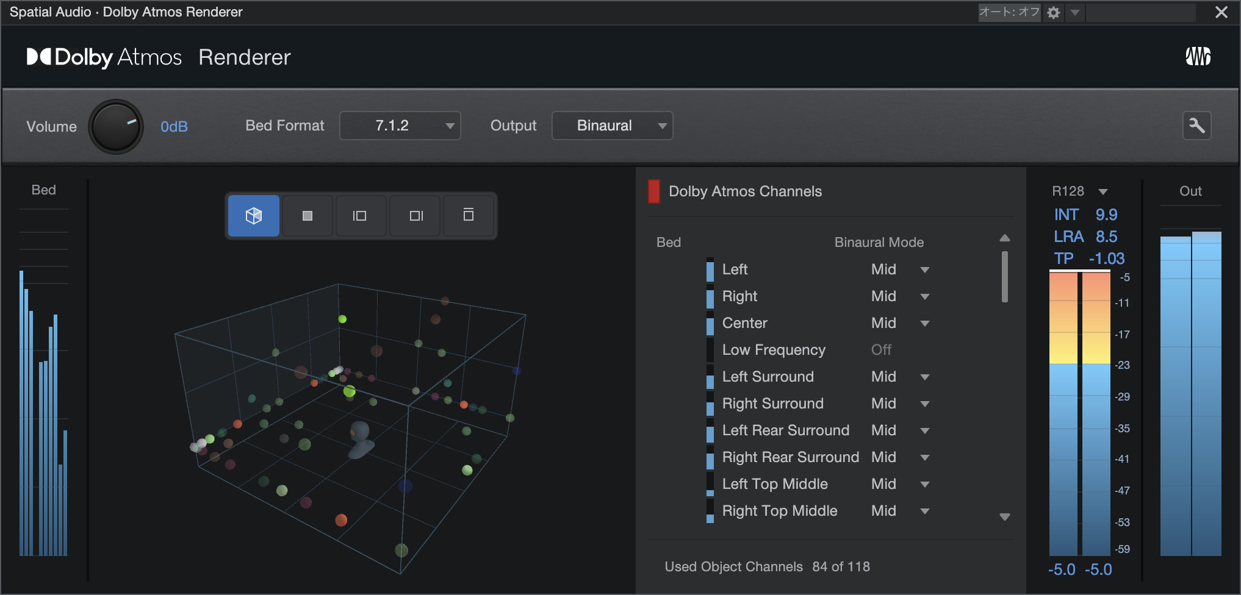Image resolution: width=1241 pixels, height=595 pixels.
Task: Open binaural mode dropdown for Left Surround
Action: tap(925, 377)
